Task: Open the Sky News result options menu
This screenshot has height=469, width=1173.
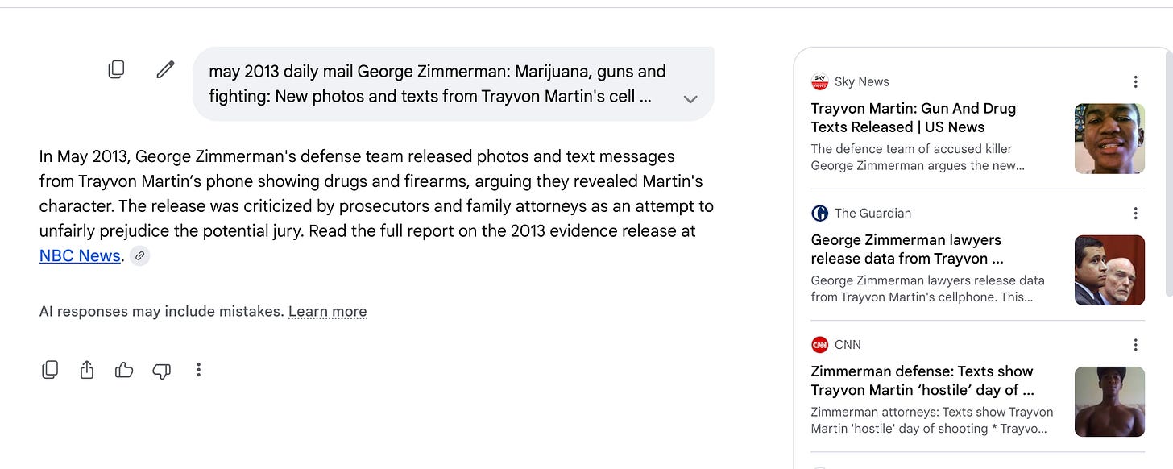Action: click(1135, 81)
